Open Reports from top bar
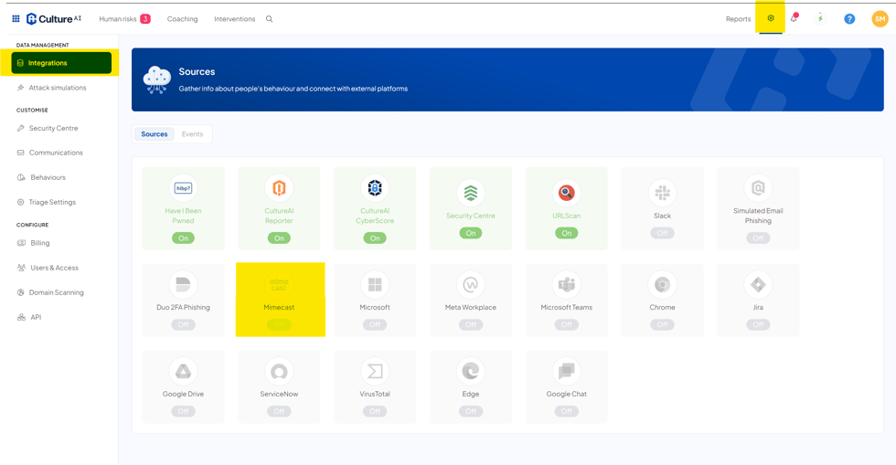This screenshot has width=896, height=465. (738, 19)
